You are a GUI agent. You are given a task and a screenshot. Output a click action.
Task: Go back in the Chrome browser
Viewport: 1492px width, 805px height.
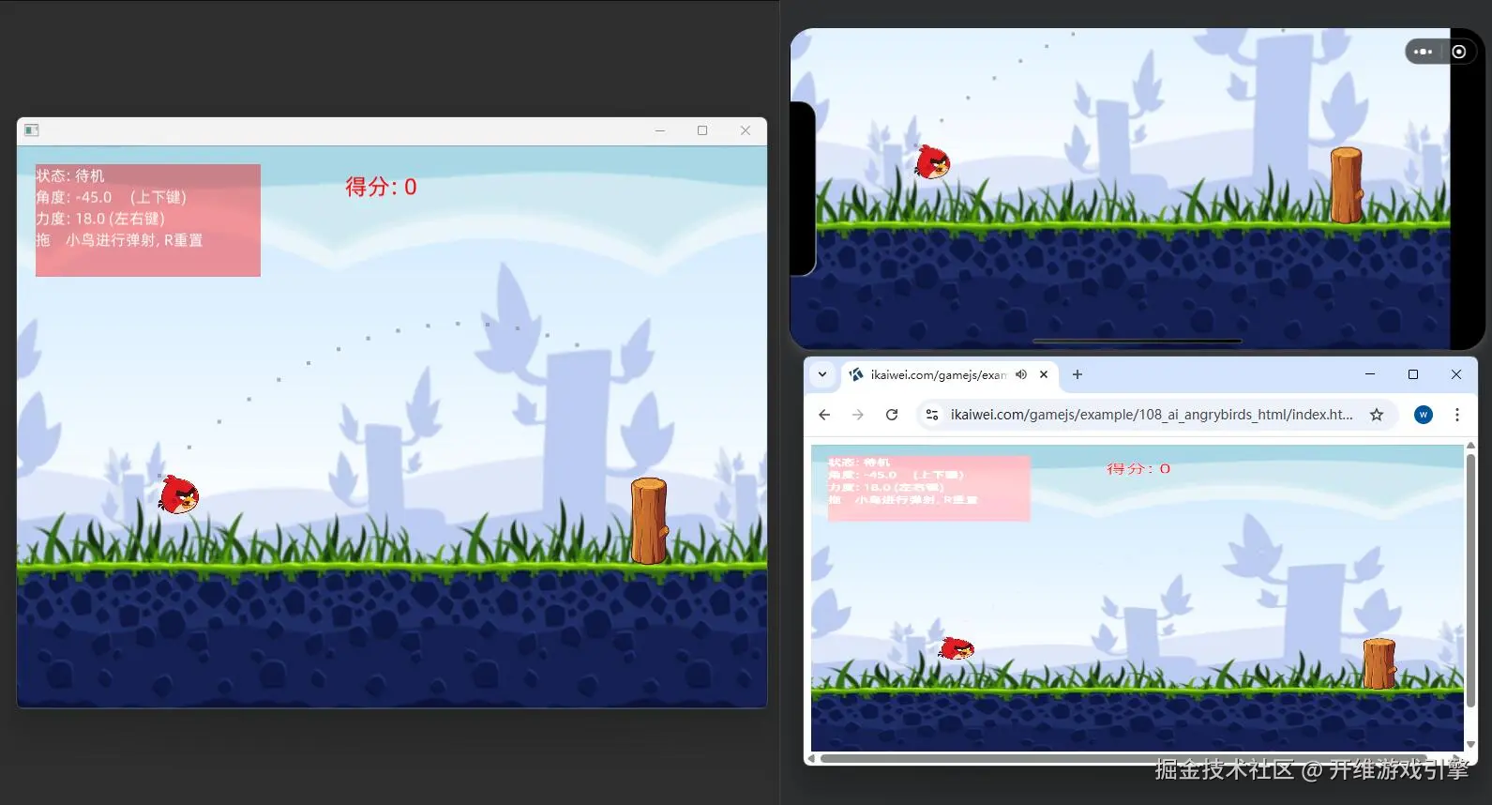(824, 415)
